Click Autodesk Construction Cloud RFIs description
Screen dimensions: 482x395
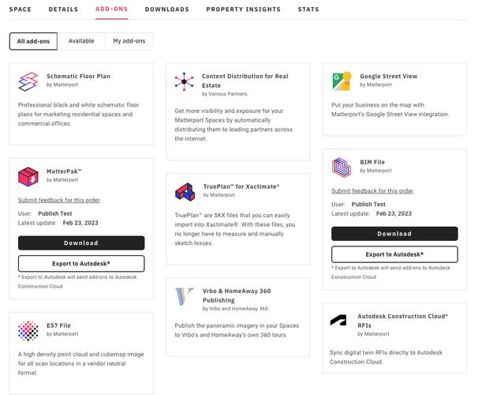pyautogui.click(x=386, y=357)
